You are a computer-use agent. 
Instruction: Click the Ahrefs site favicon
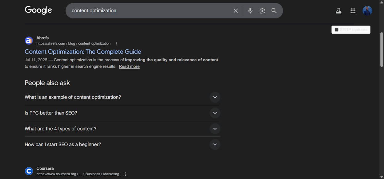29,41
